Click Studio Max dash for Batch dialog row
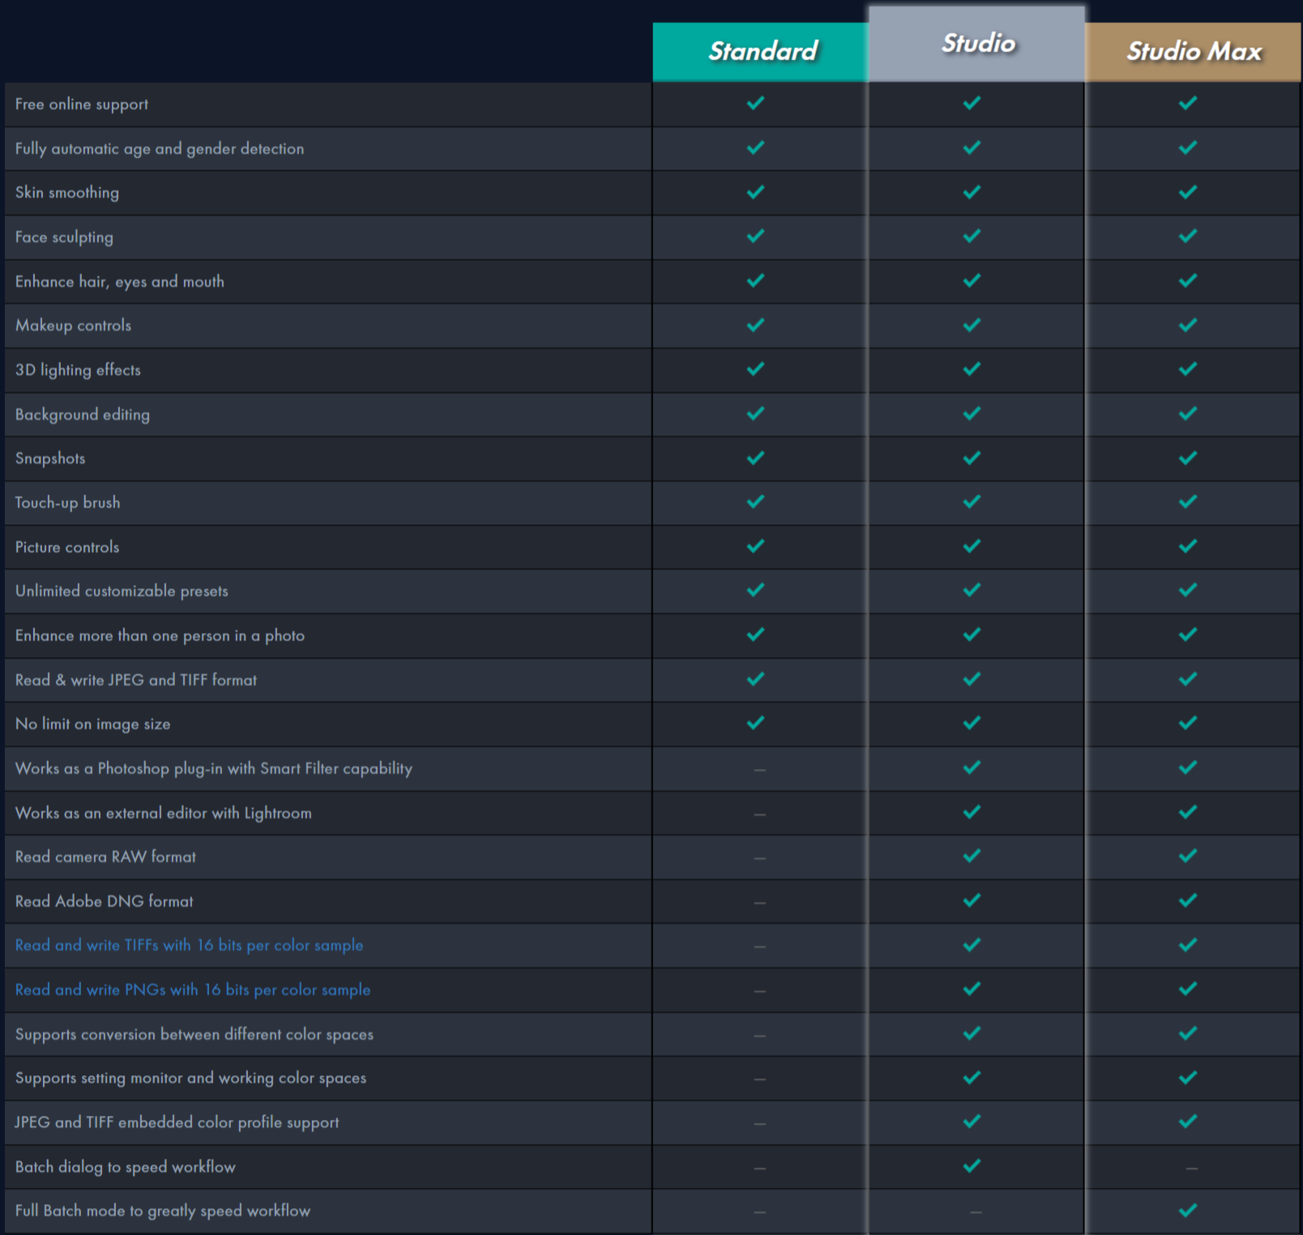The image size is (1303, 1235). (x=1191, y=1168)
